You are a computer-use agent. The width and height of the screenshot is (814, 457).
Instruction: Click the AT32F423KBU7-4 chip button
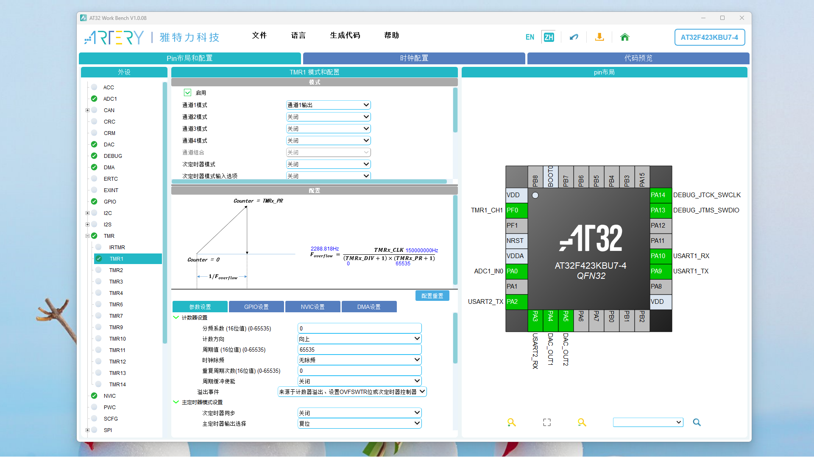point(710,37)
